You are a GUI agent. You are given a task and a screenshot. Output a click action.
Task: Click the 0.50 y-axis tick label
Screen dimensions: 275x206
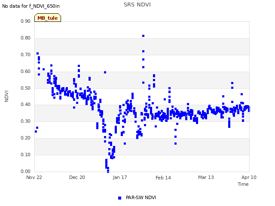point(25,88)
